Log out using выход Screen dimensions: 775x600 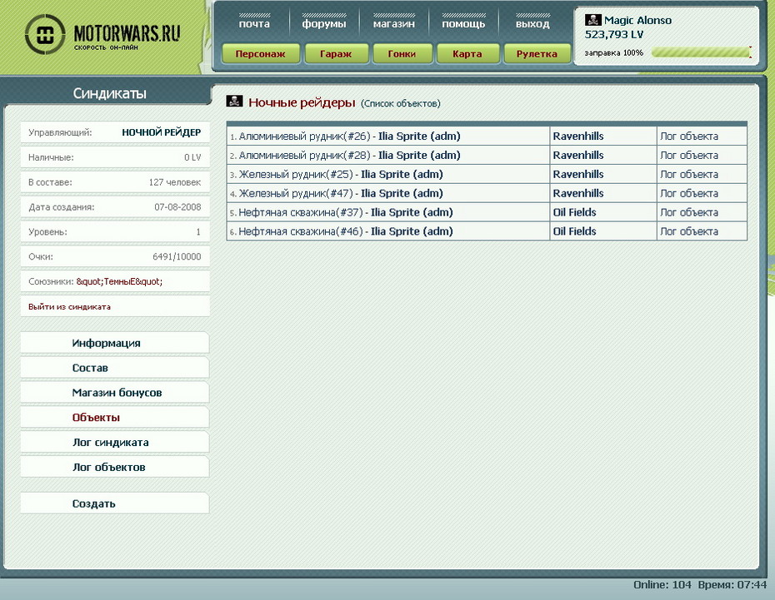[532, 23]
